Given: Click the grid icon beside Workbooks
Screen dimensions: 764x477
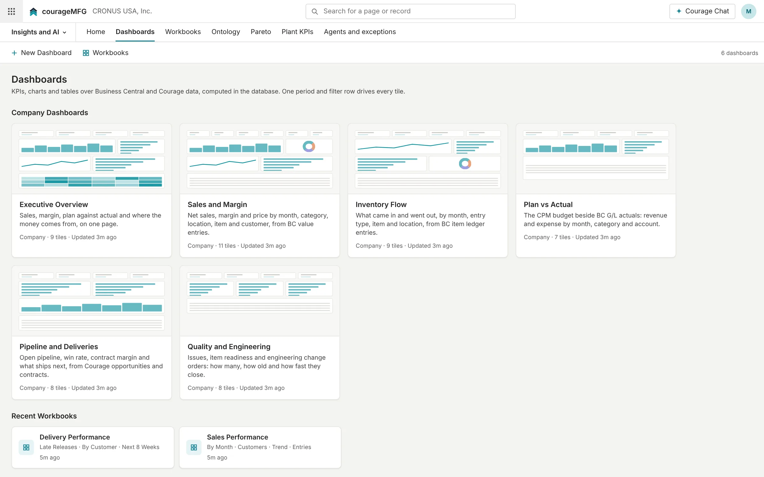Looking at the screenshot, I should pyautogui.click(x=86, y=53).
